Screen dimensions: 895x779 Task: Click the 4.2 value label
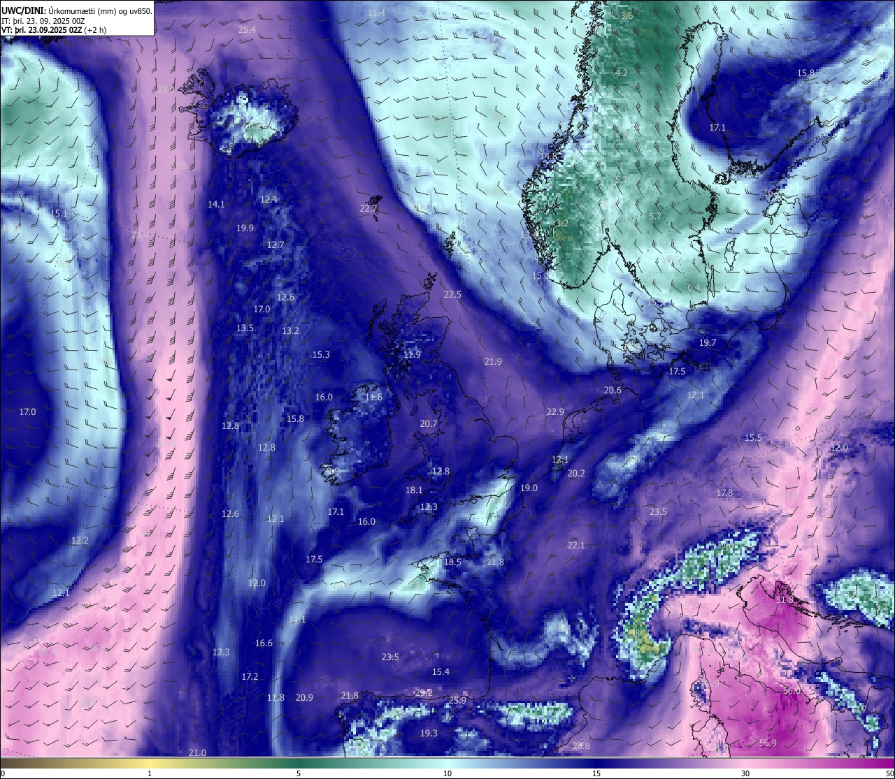(x=621, y=73)
